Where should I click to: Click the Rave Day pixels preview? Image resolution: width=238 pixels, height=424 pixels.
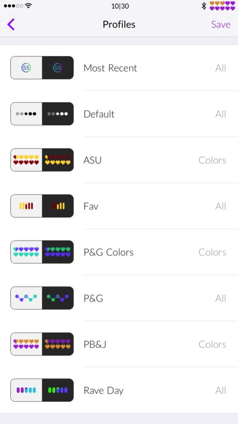[x=42, y=390]
